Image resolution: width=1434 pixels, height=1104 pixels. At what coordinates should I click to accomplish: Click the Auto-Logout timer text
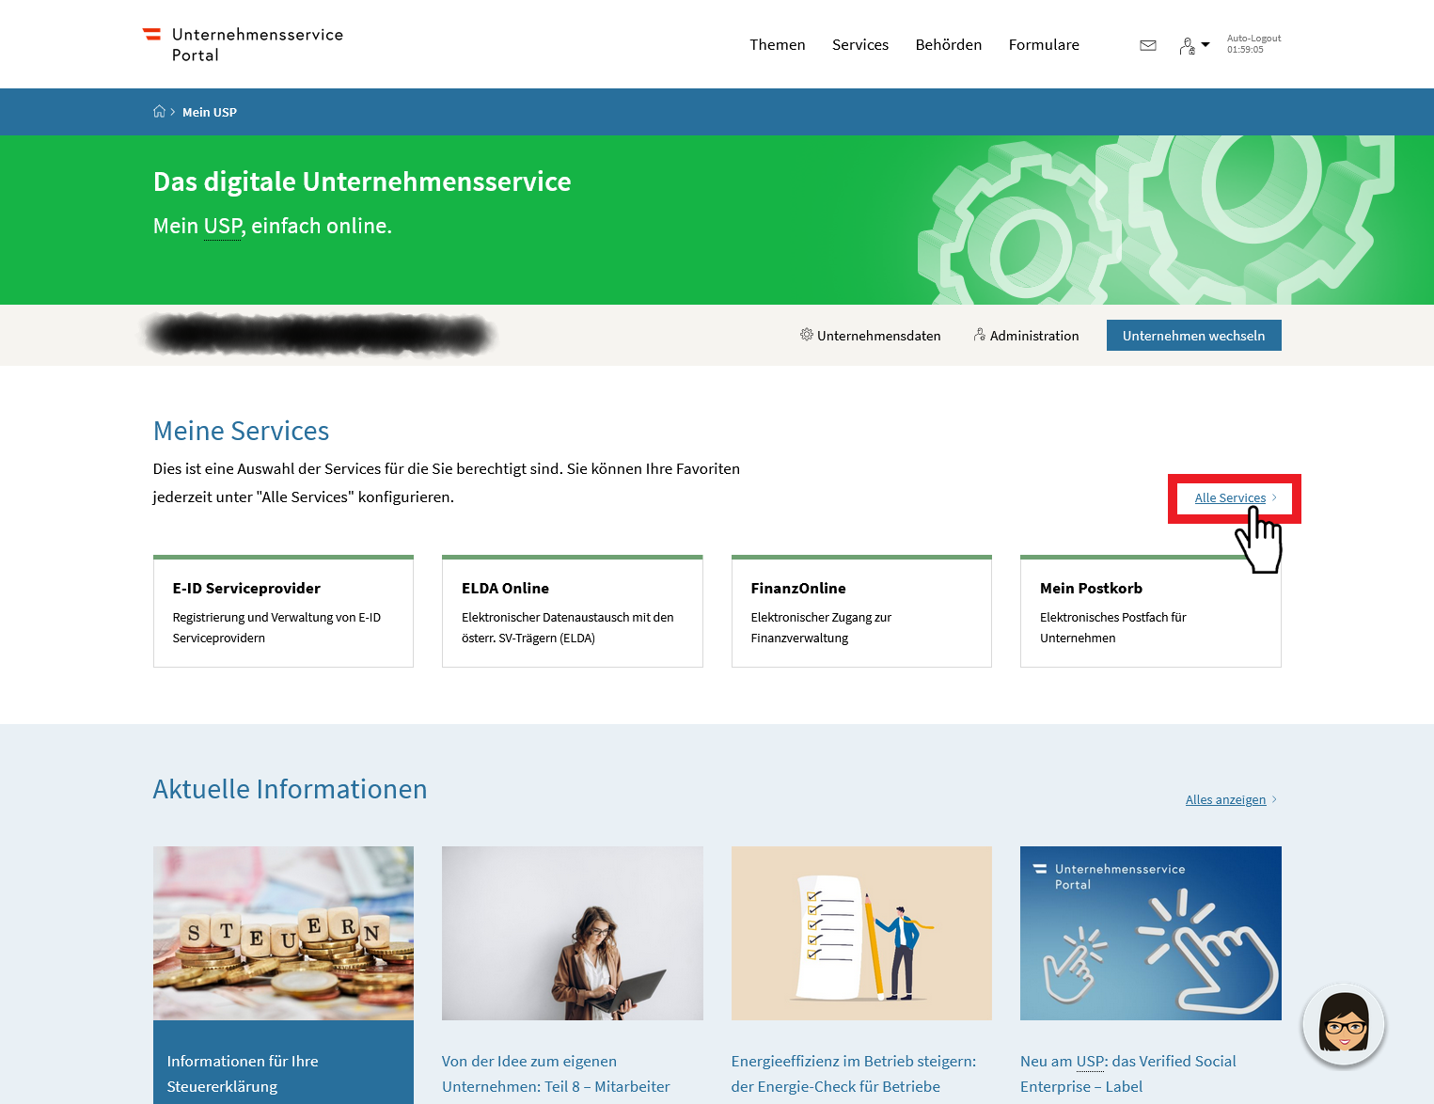coord(1253,44)
